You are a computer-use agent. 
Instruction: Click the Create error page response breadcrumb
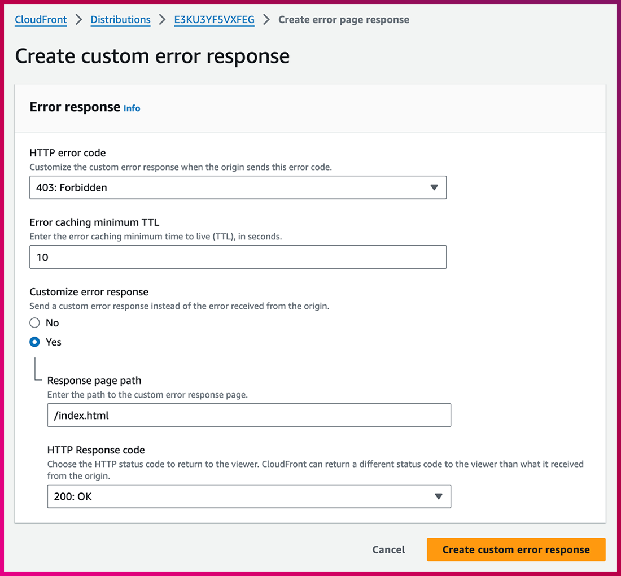tap(344, 20)
